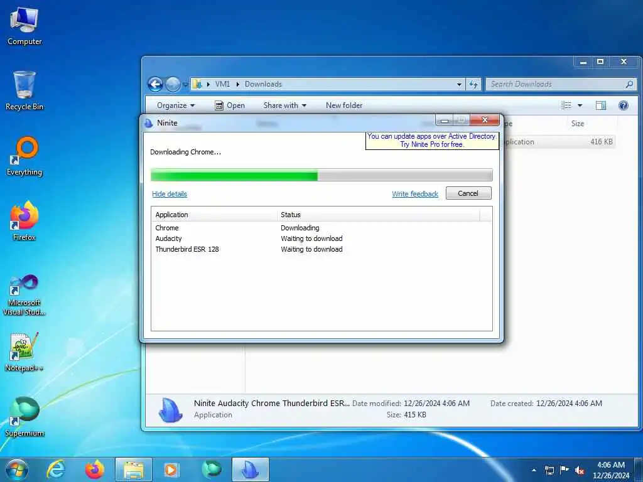Screen dimensions: 643x482
Task: Open Supermium from the taskbar
Action: coord(212,469)
